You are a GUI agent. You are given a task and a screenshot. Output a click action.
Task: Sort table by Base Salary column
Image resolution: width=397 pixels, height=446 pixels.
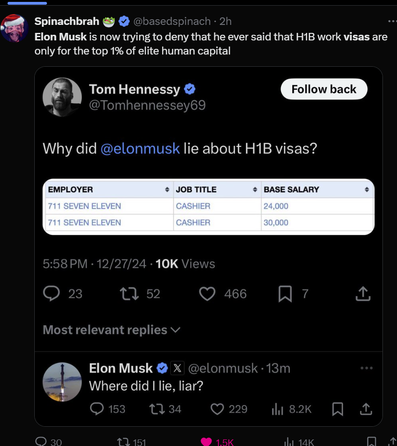[367, 190]
